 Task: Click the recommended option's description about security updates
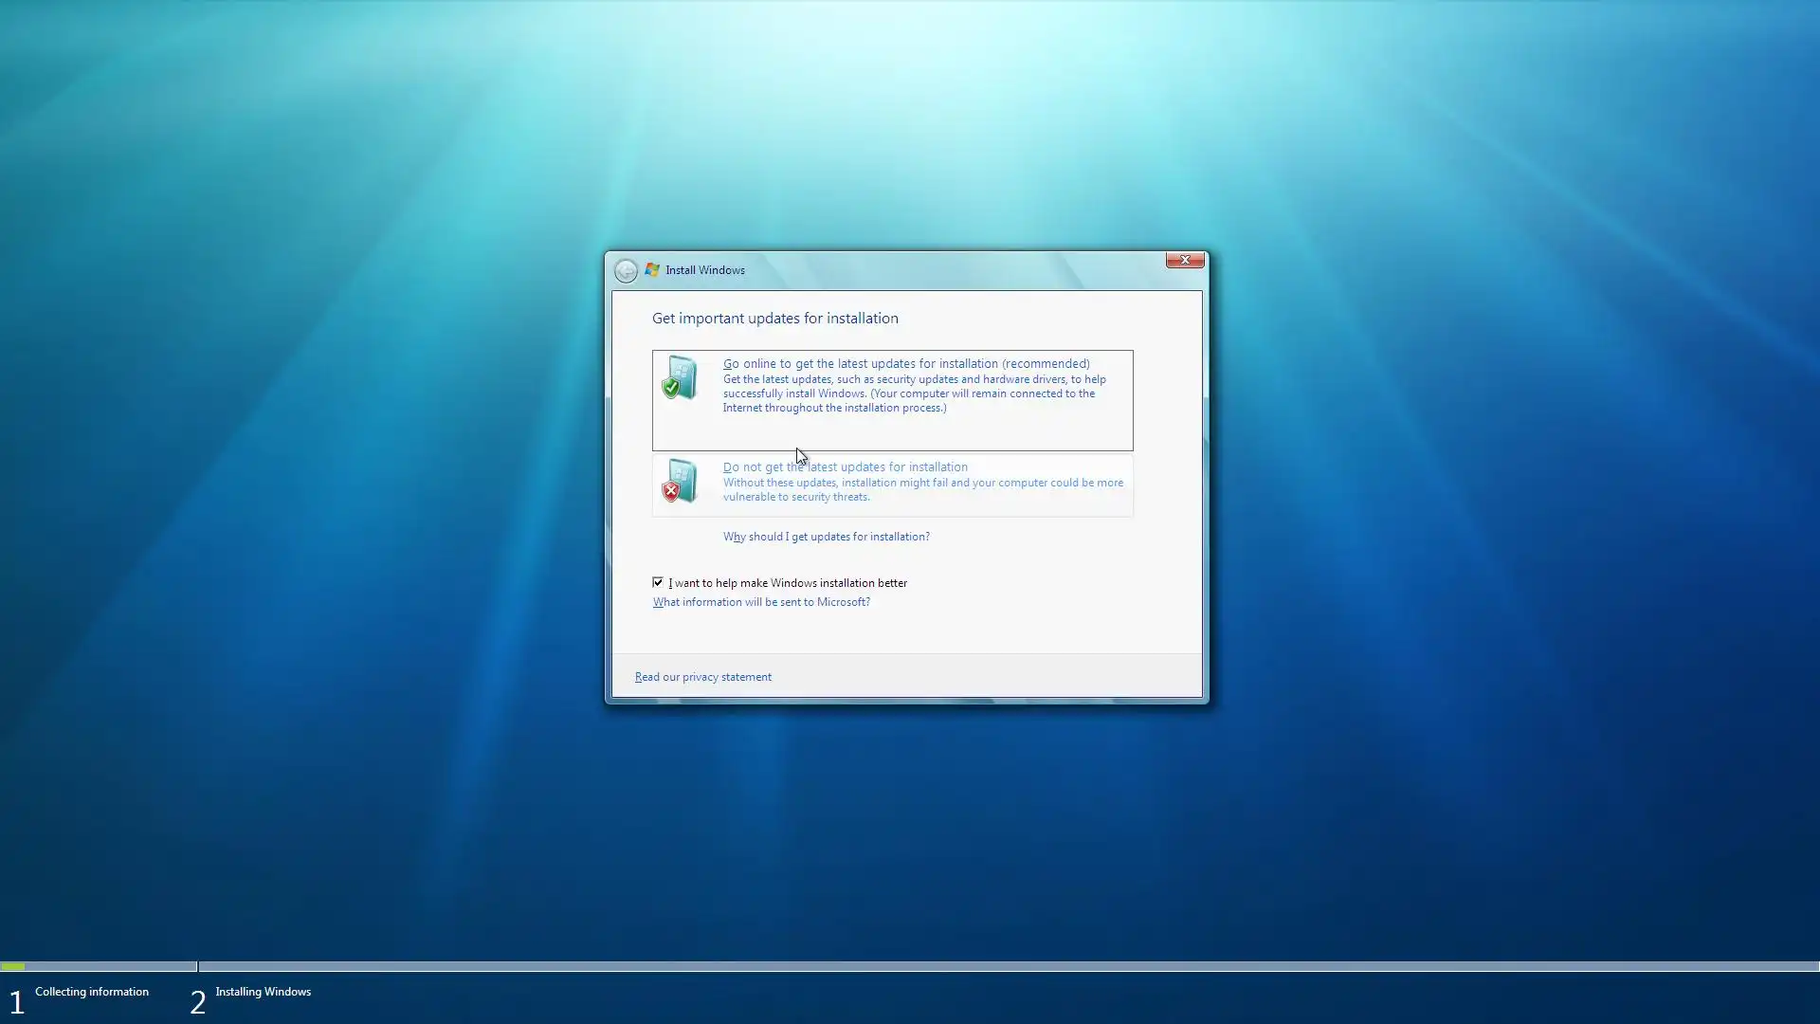pyautogui.click(x=913, y=393)
